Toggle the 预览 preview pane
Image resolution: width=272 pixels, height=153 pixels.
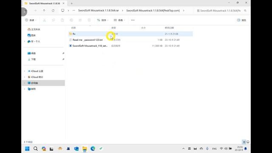(241, 20)
